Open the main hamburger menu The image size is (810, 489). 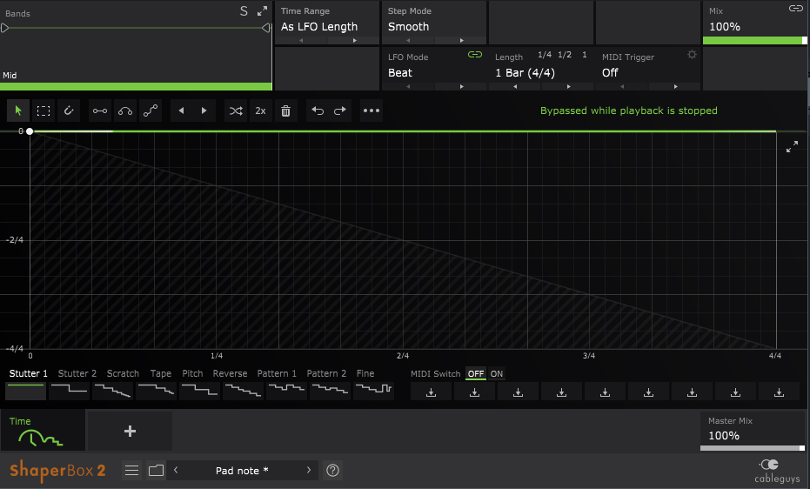pos(131,471)
